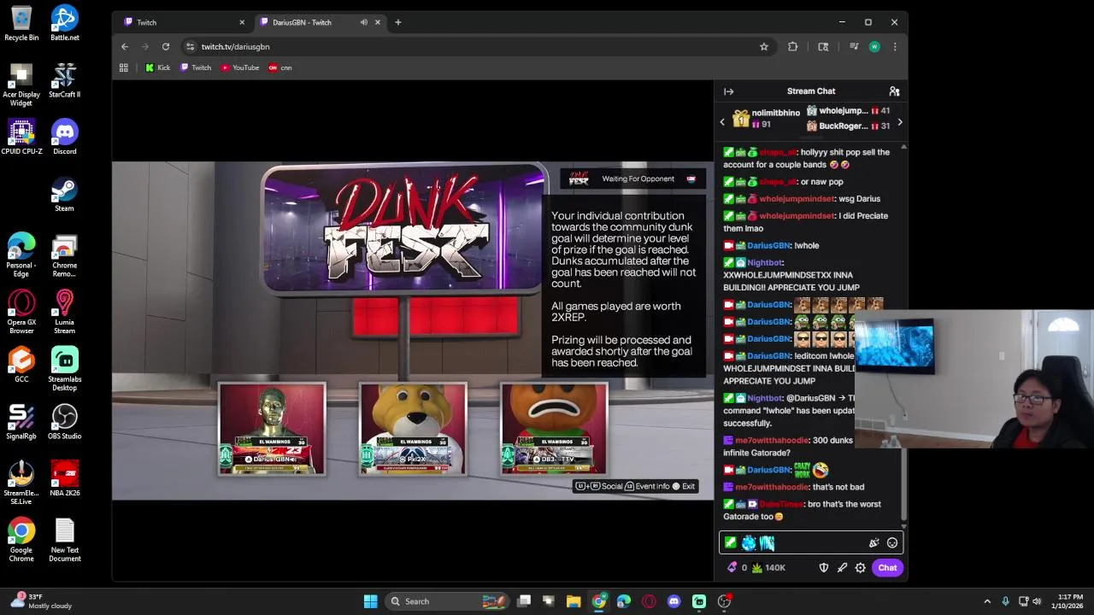Open the cnn bookmark
This screenshot has width=1094, height=615.
click(x=280, y=67)
